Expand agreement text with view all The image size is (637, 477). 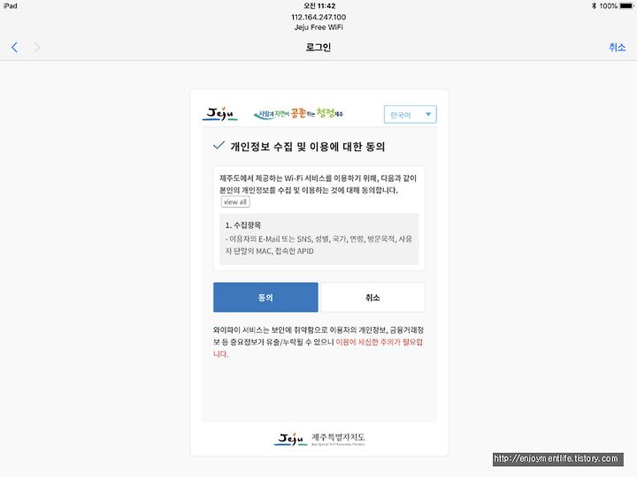point(235,202)
